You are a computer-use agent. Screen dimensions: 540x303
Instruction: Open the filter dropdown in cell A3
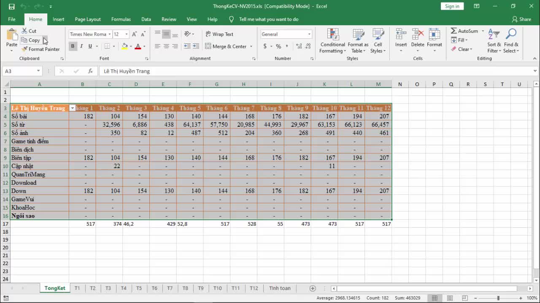(72, 108)
